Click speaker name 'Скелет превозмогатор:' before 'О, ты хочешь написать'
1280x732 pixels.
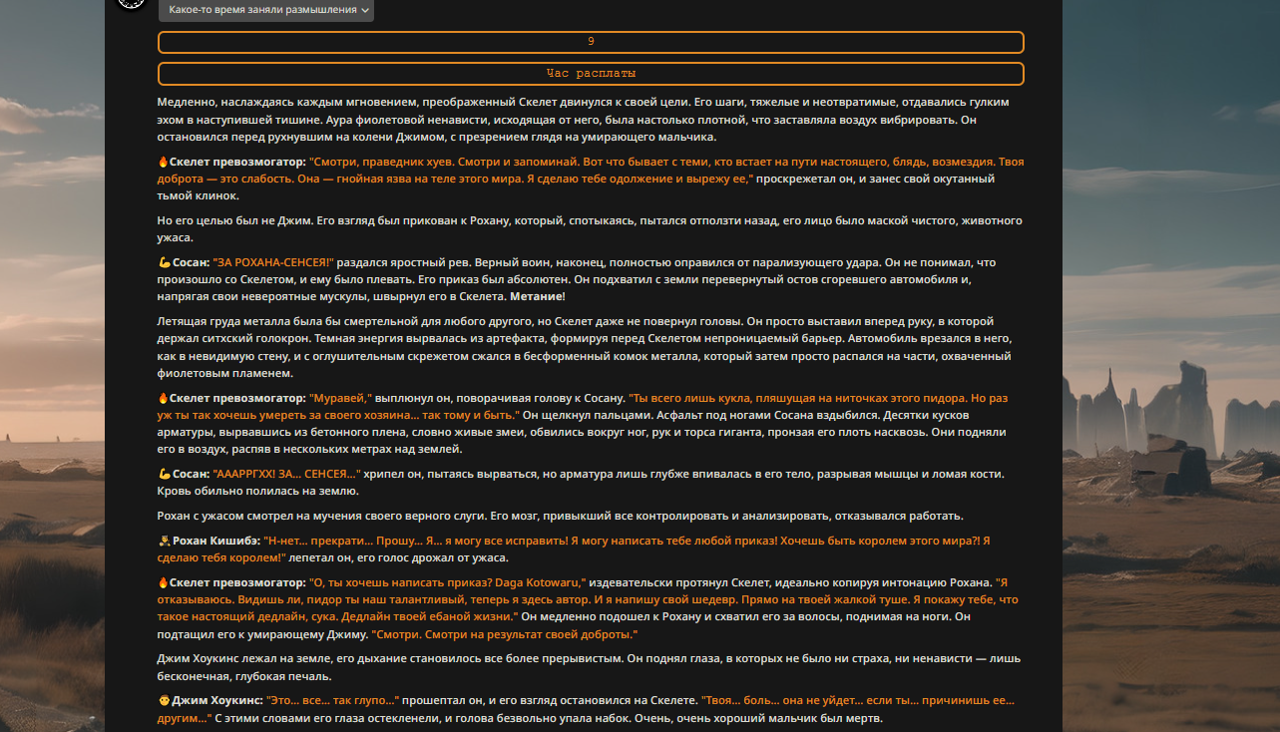click(237, 582)
